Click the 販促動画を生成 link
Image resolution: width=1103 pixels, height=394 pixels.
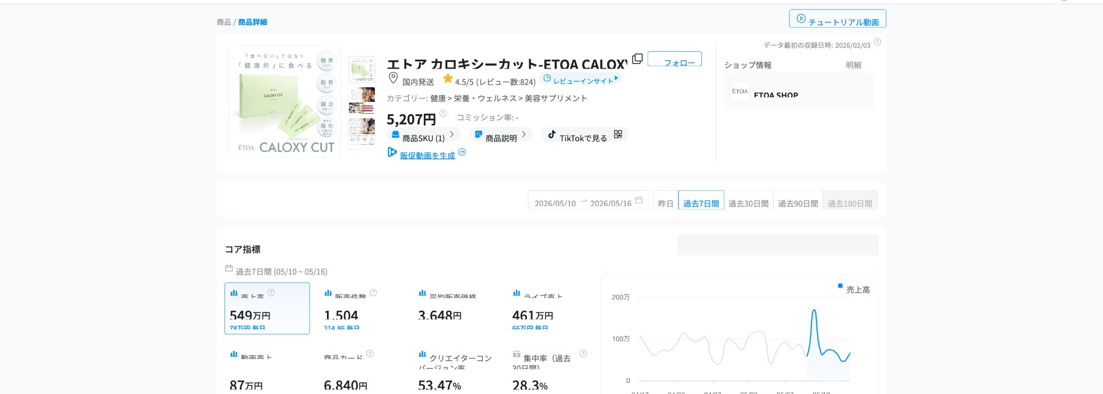point(428,155)
